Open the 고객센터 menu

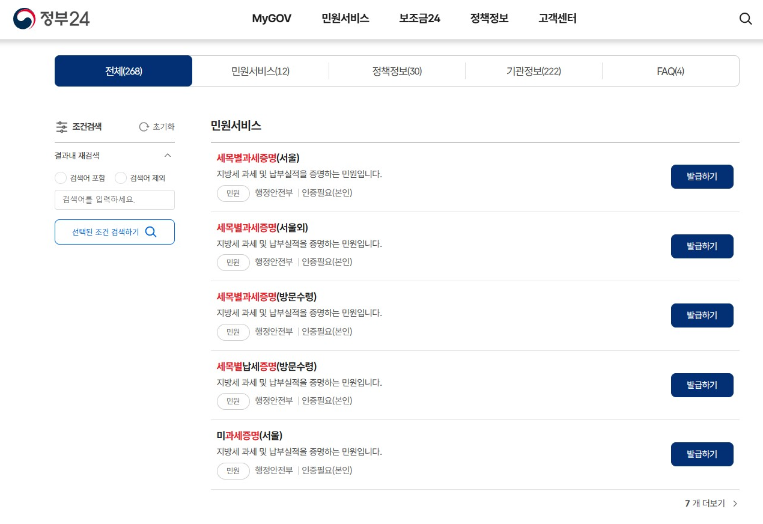(558, 19)
